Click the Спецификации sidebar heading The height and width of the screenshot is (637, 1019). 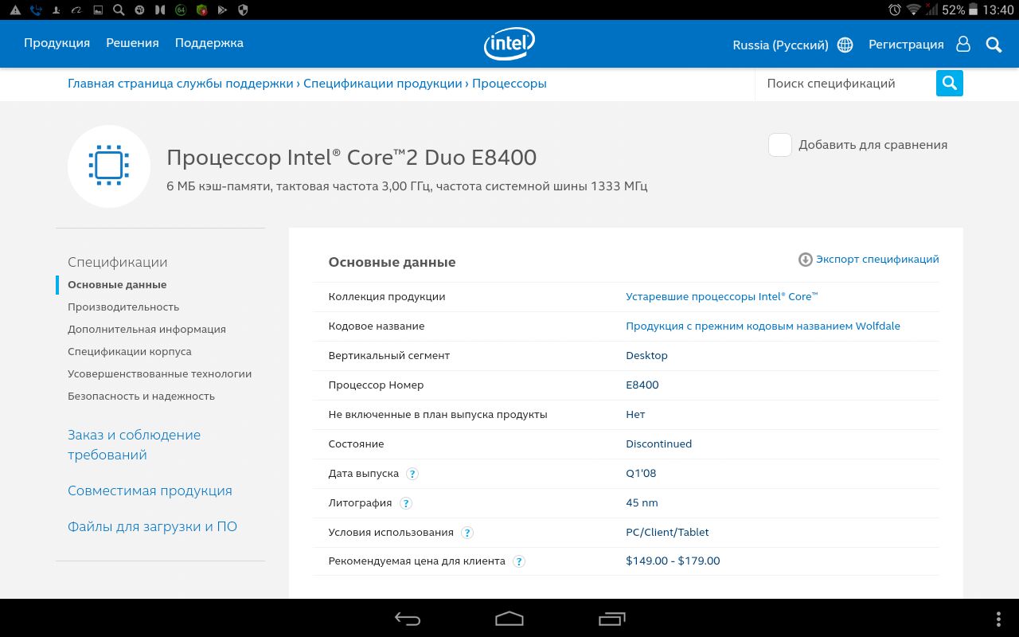[117, 262]
